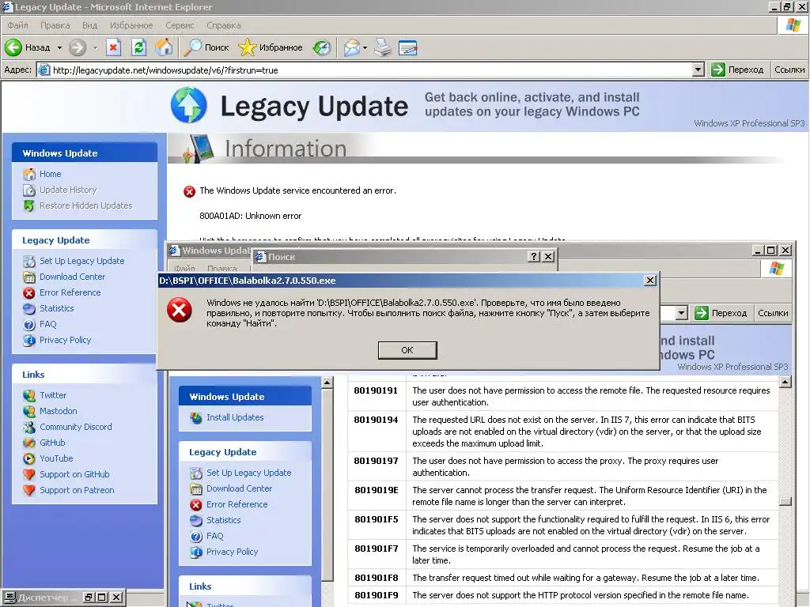Open the Сервис menu
This screenshot has height=607, width=810.
click(180, 25)
